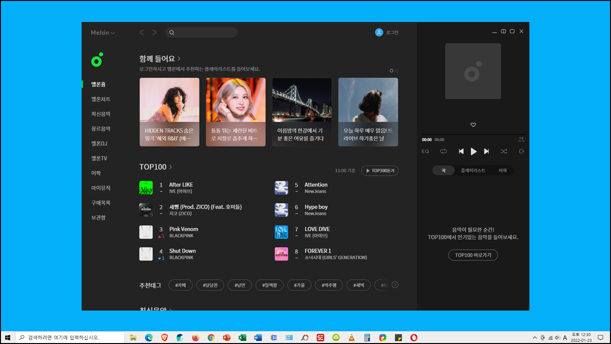Select the #역주행 tag

[329, 285]
